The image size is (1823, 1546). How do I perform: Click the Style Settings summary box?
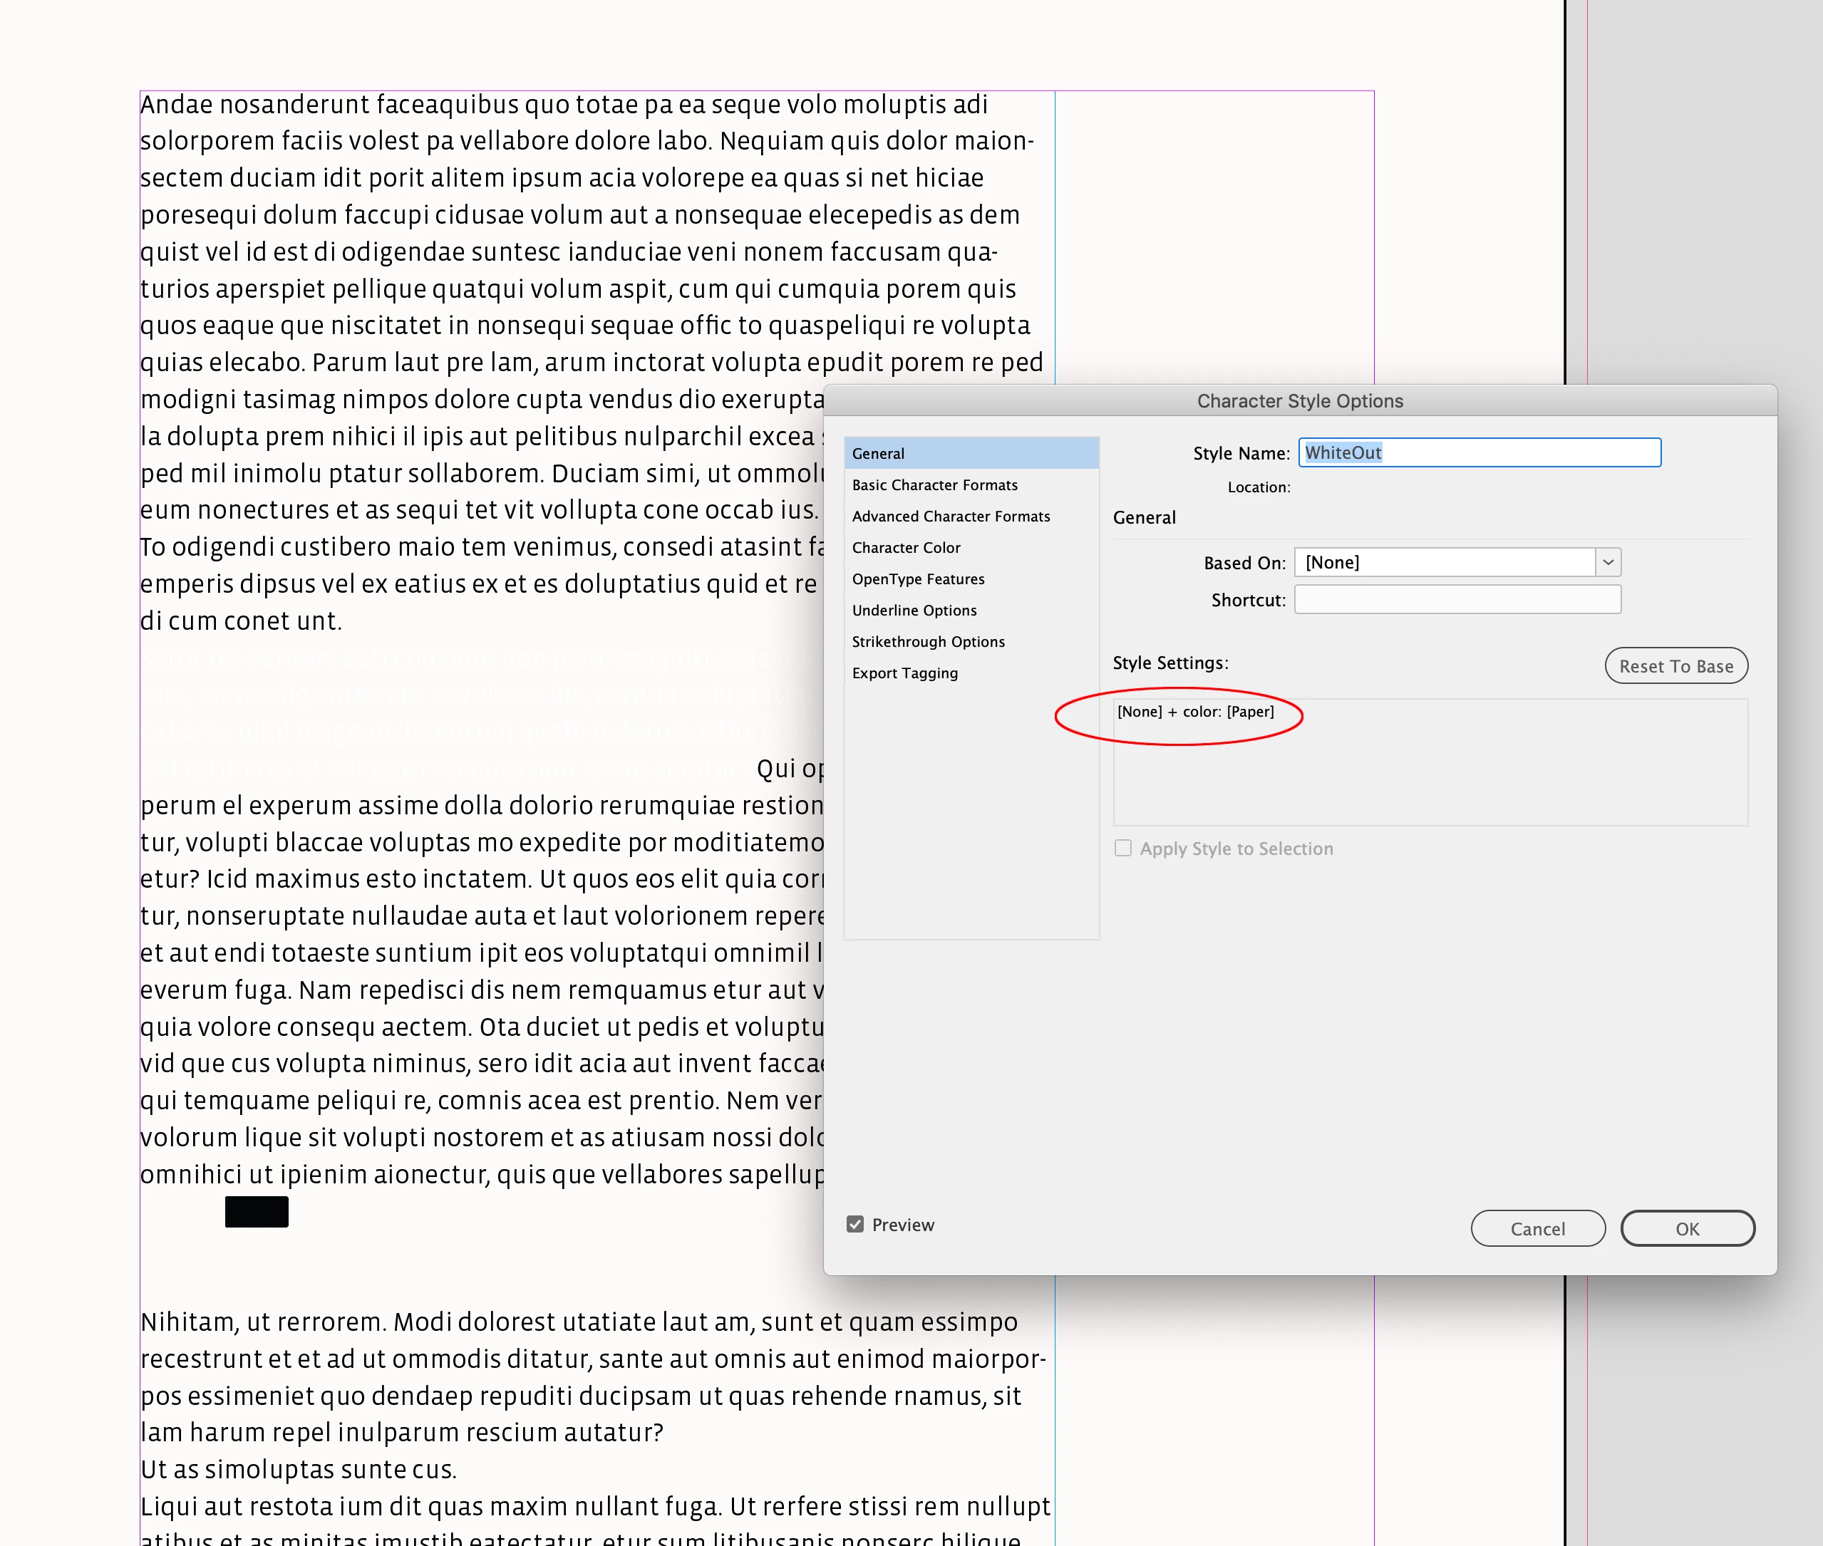1430,762
